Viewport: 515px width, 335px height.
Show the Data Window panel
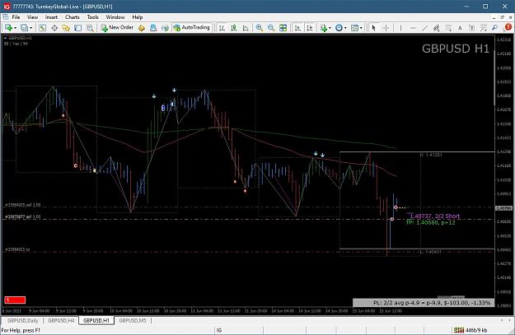pyautogui.click(x=54, y=28)
